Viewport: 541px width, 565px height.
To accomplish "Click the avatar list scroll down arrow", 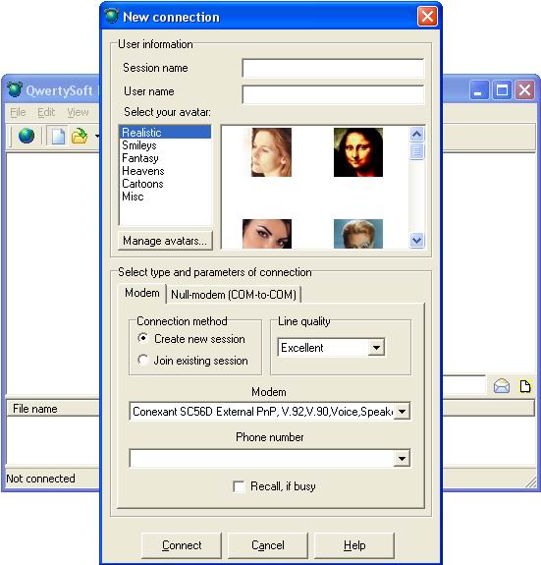I will (416, 240).
